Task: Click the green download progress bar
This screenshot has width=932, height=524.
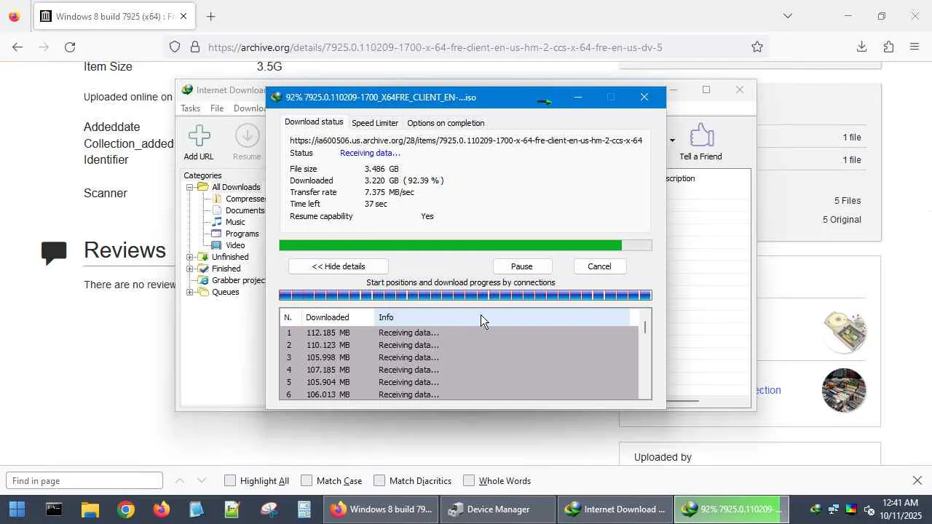Action: point(465,246)
